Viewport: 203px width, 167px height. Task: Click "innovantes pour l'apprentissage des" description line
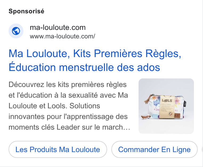pyautogui.click(x=68, y=117)
